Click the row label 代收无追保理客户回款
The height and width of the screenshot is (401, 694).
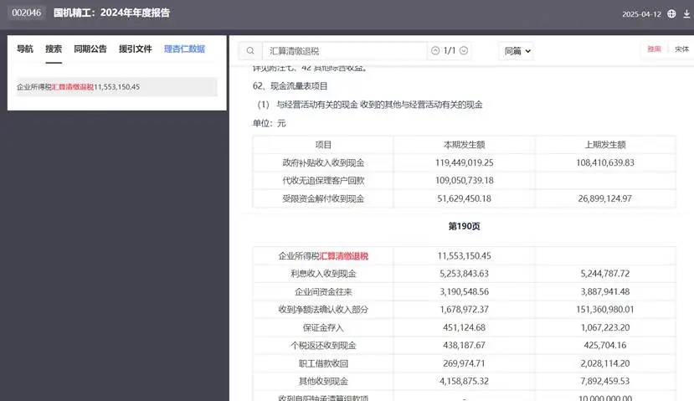[x=323, y=181]
